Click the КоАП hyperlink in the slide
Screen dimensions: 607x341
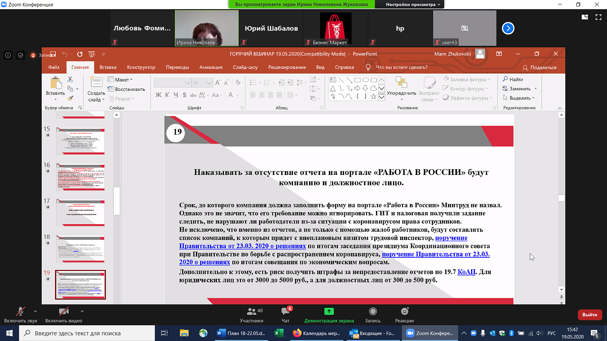(x=466, y=272)
